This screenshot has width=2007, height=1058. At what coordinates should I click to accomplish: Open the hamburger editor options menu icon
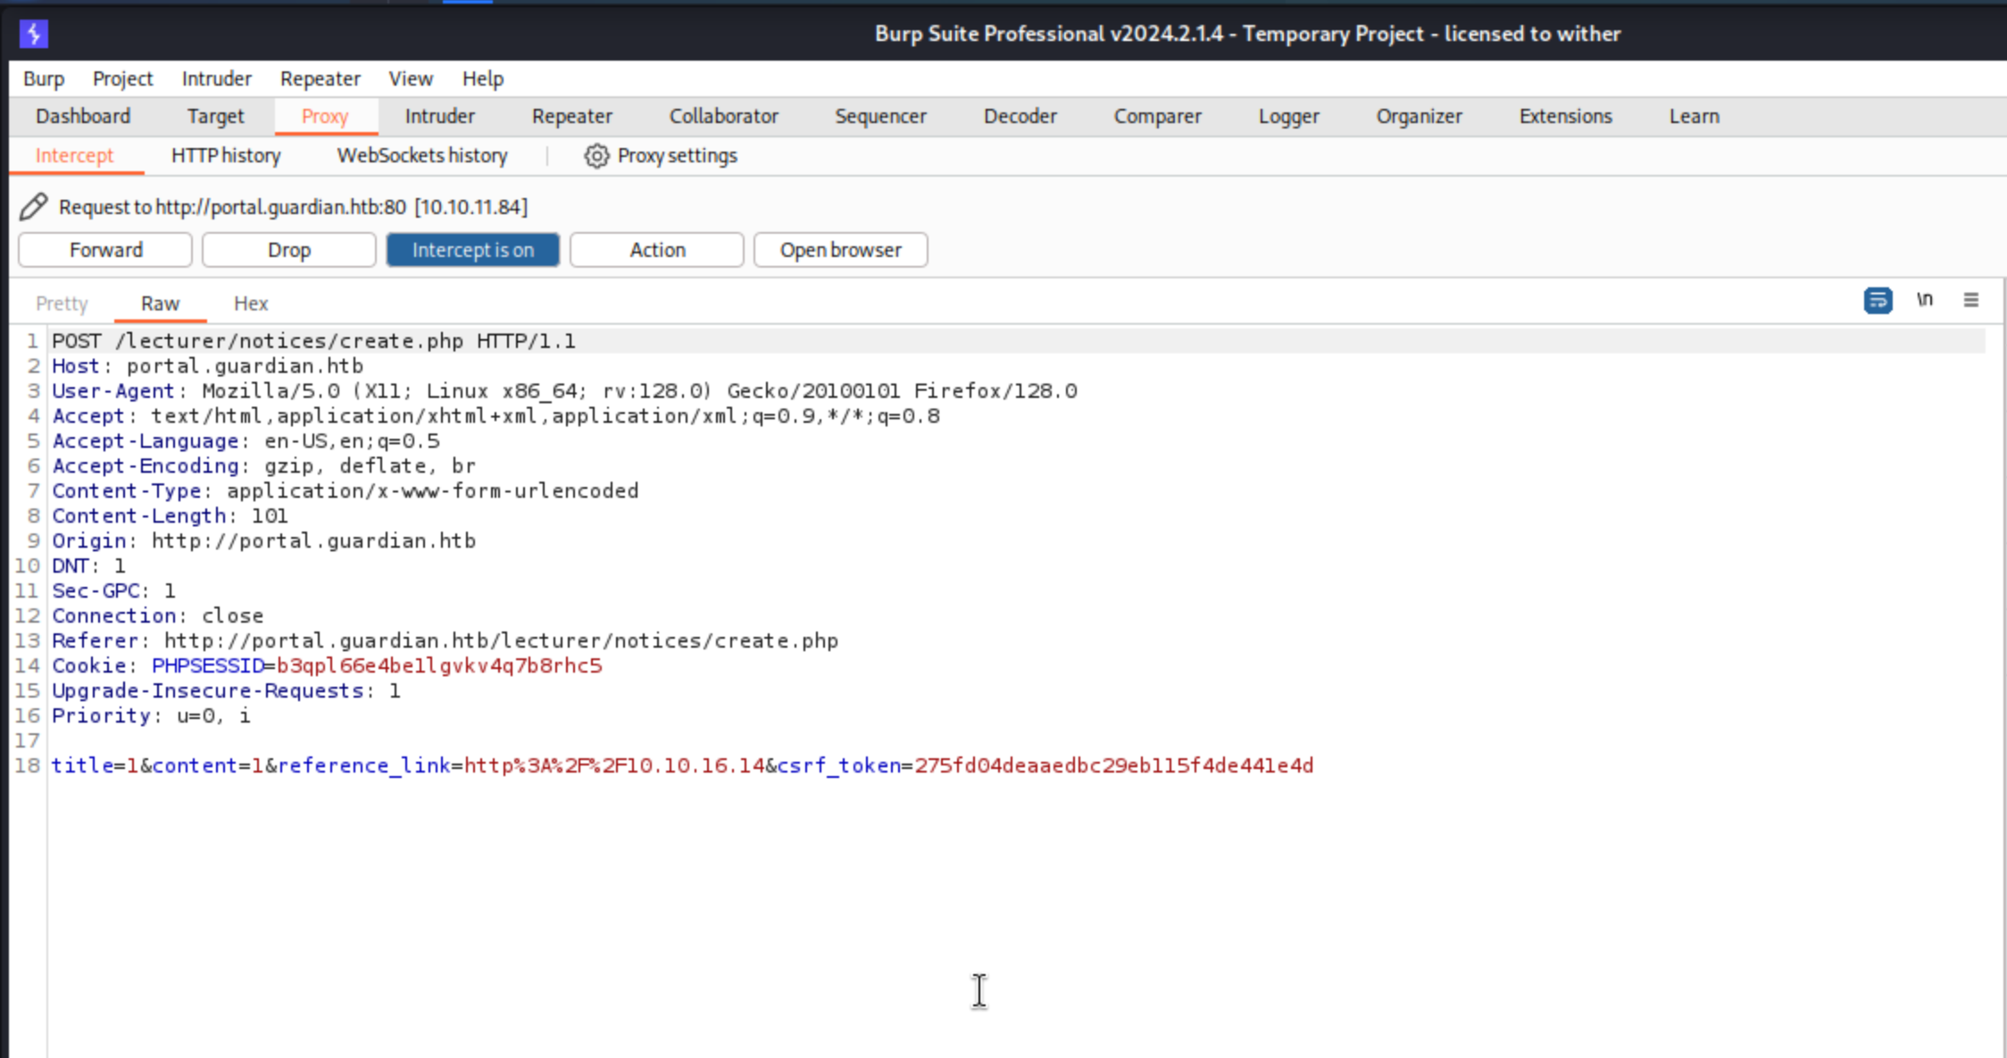[1971, 301]
